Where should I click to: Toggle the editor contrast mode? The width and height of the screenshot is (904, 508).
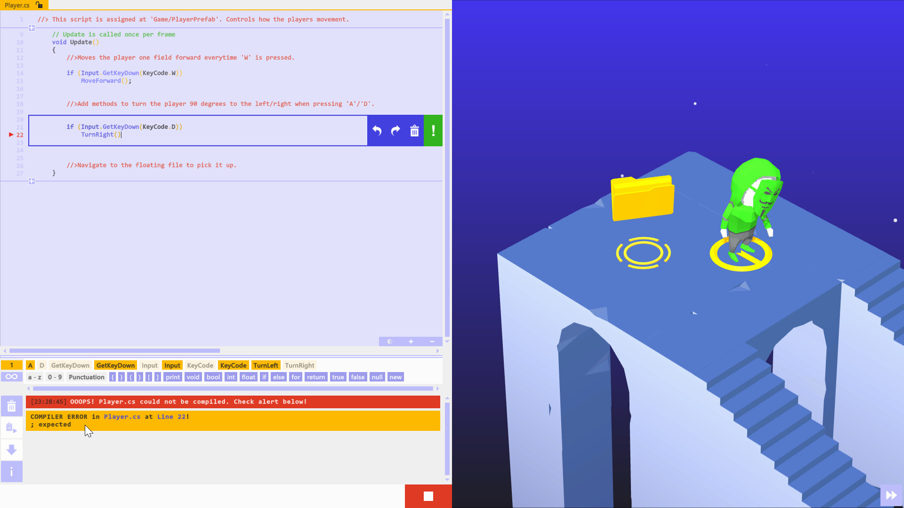coord(389,341)
